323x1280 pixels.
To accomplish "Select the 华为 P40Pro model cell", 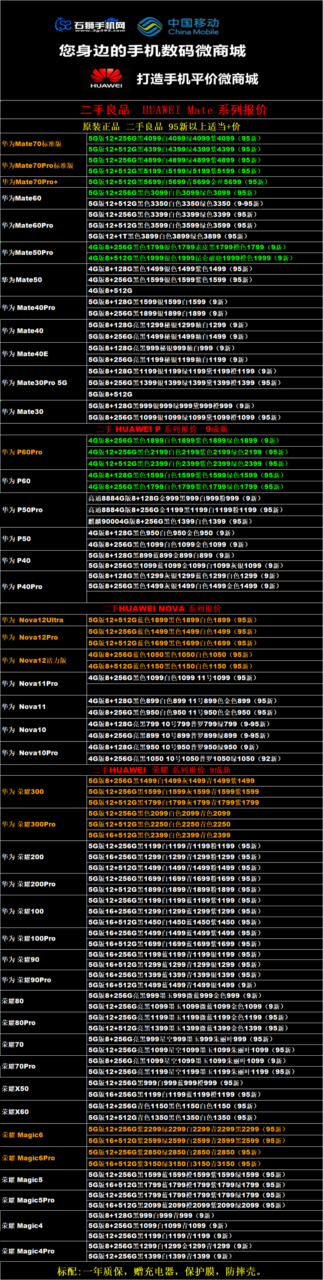I will click(44, 586).
